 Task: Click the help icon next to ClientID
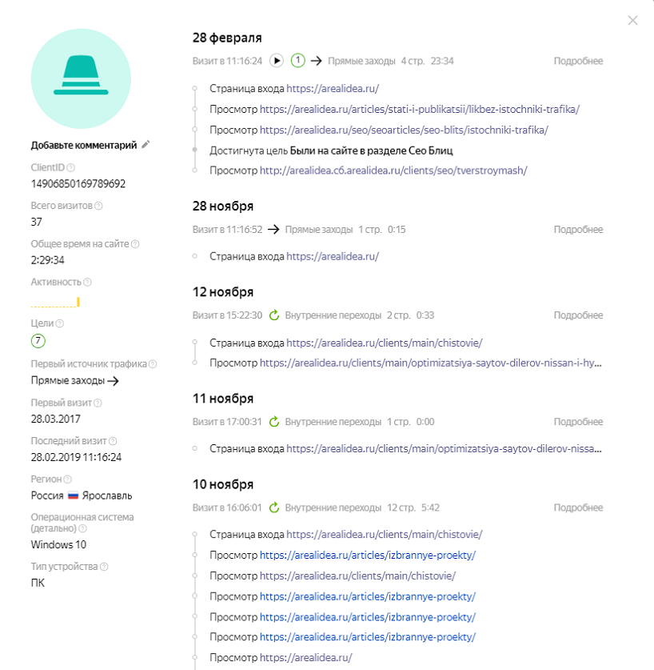[71, 167]
